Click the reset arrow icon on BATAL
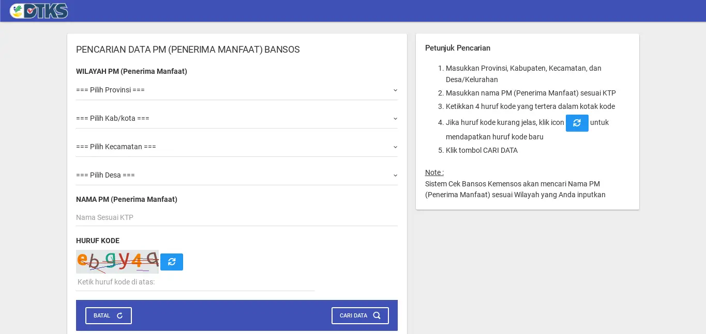 [x=119, y=315]
